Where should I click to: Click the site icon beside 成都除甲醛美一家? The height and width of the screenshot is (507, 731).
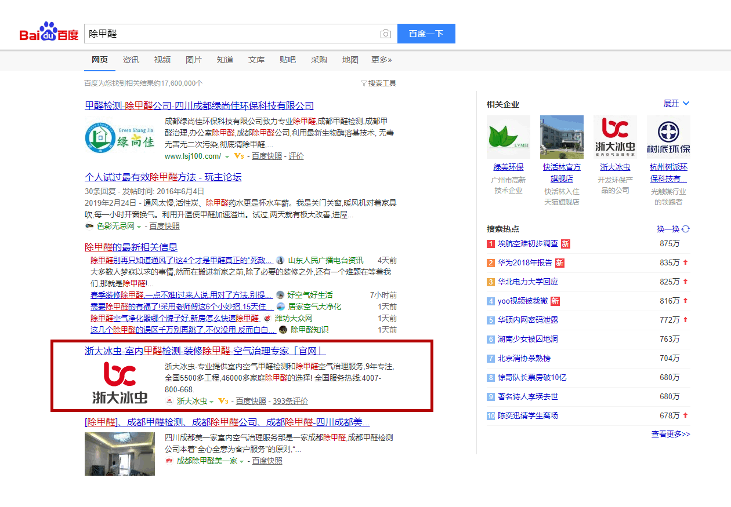pos(169,461)
